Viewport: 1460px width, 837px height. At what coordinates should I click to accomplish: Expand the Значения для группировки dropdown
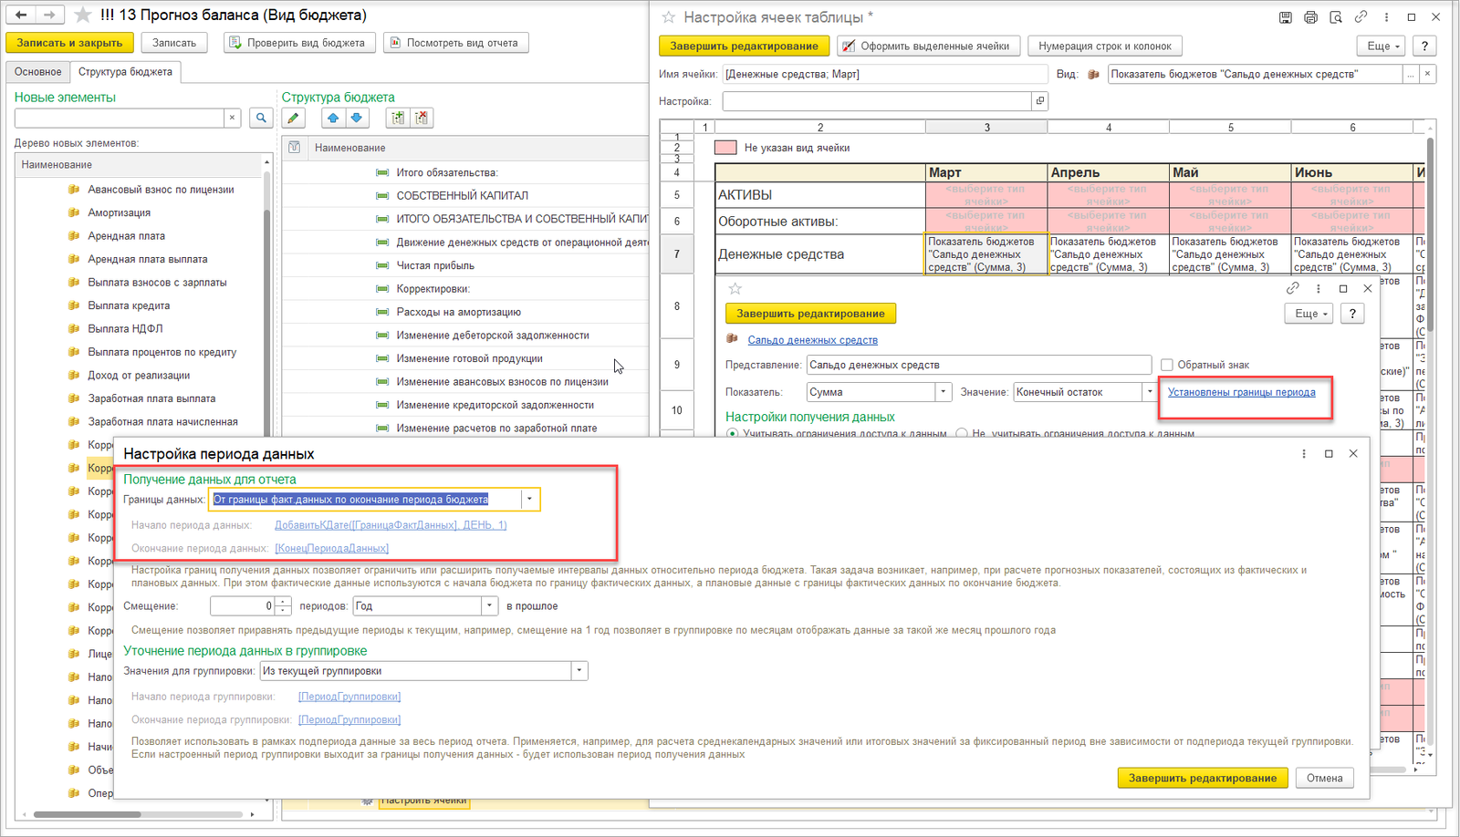pyautogui.click(x=579, y=671)
